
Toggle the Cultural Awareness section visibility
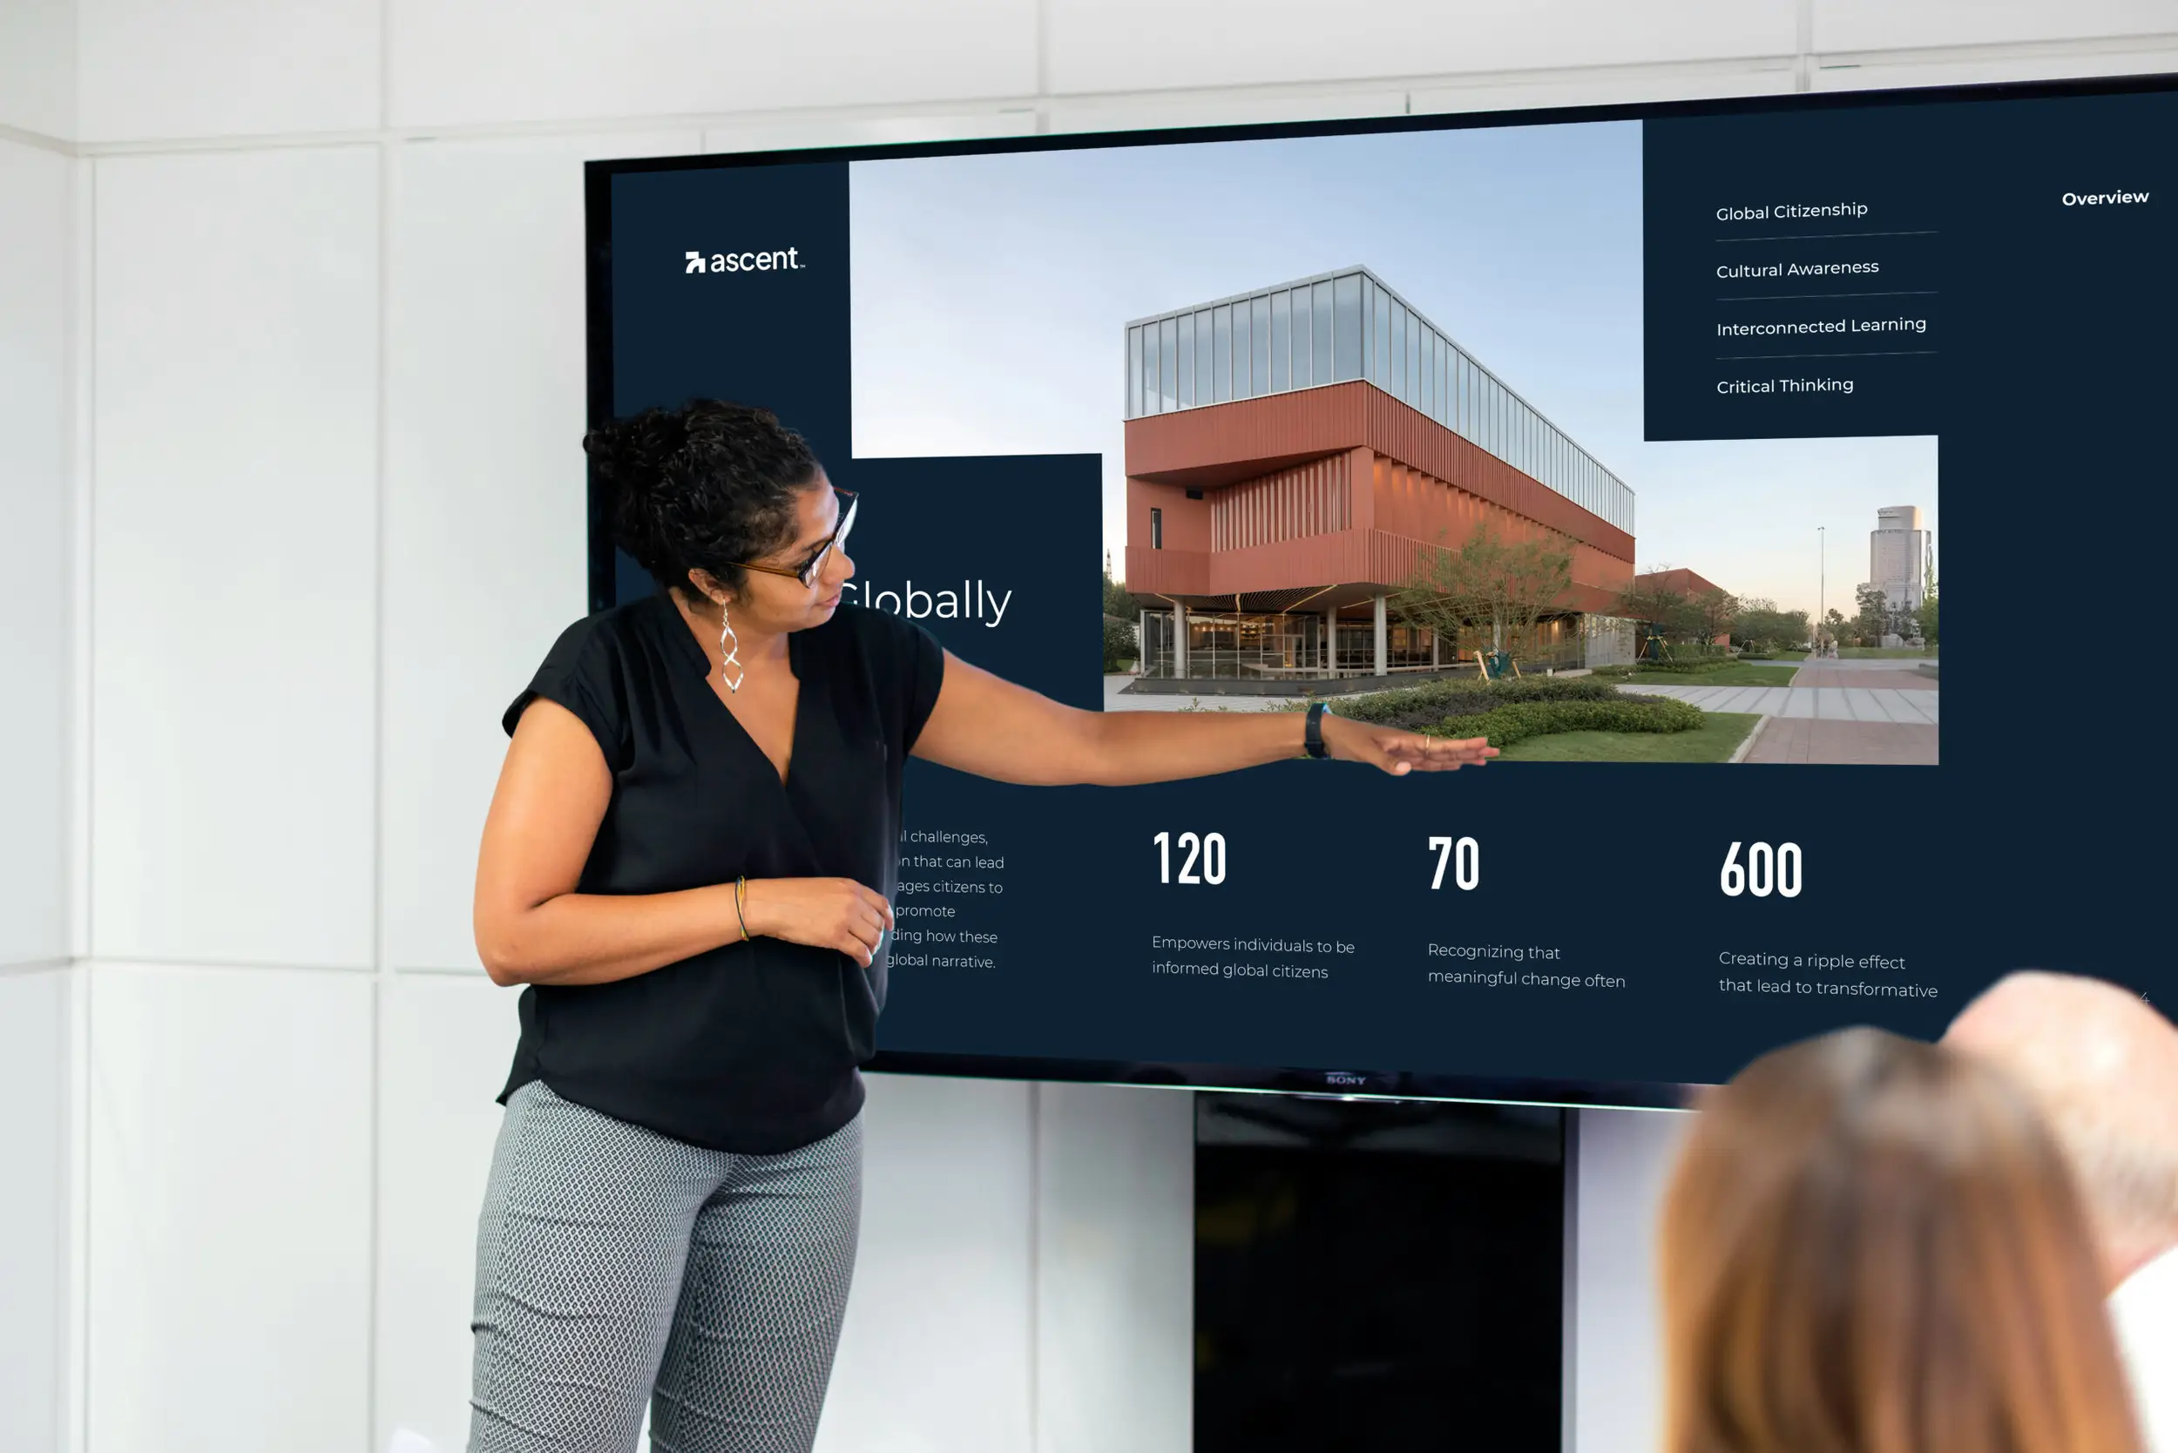1797,267
